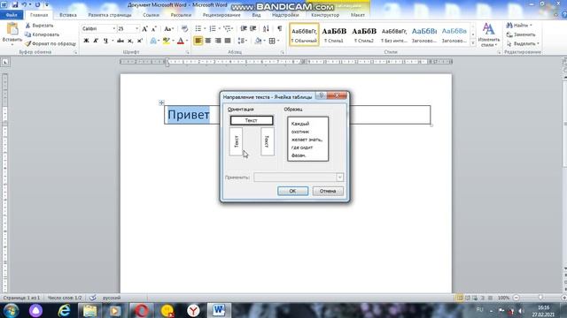
Task: Open the Windows Start button
Action: (x=11, y=310)
